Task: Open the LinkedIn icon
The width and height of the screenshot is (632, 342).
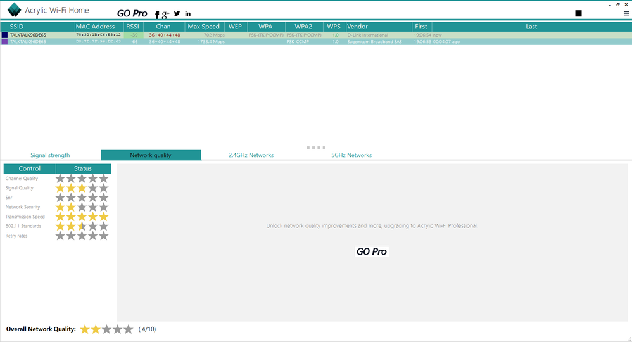Action: tap(188, 14)
